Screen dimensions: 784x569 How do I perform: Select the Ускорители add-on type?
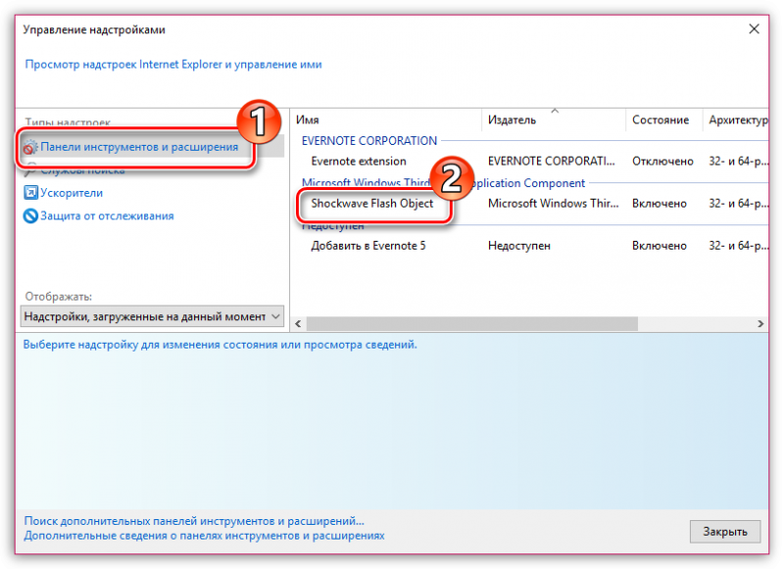71,193
